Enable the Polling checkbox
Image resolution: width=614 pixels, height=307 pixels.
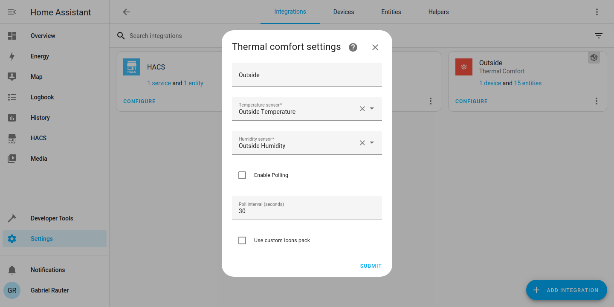[242, 175]
